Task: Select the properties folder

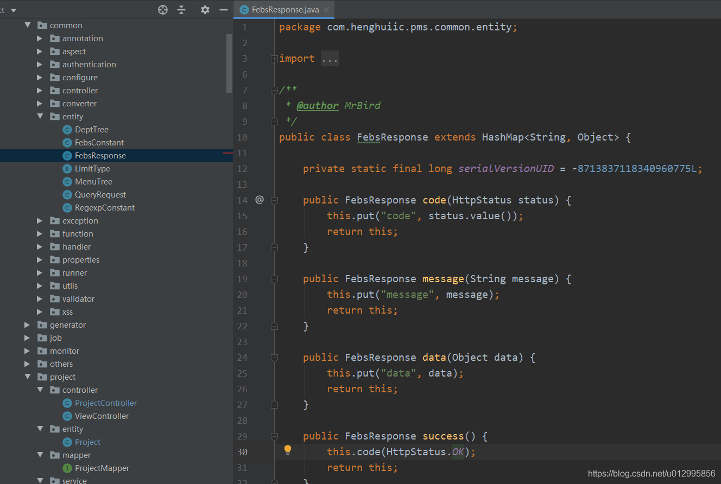Action: [80, 259]
